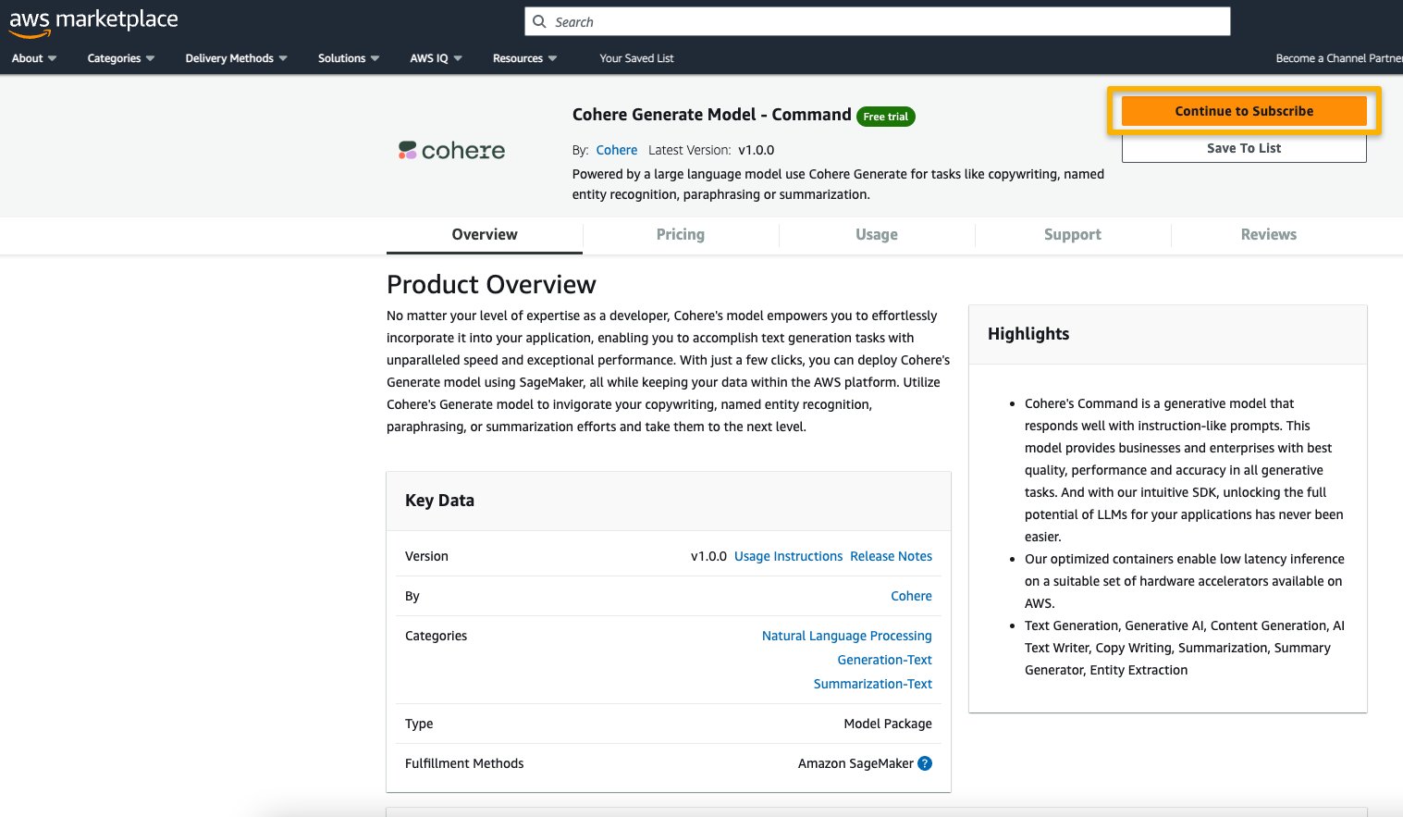Click the Free trial badge
The width and height of the screenshot is (1403, 817).
click(886, 117)
